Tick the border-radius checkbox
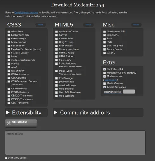 click(9, 42)
